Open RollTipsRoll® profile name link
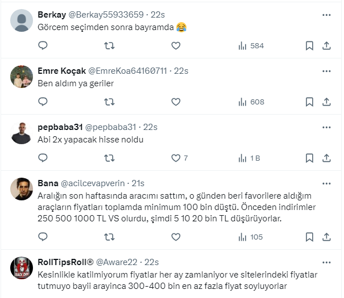The width and height of the screenshot is (344, 298). [65, 262]
